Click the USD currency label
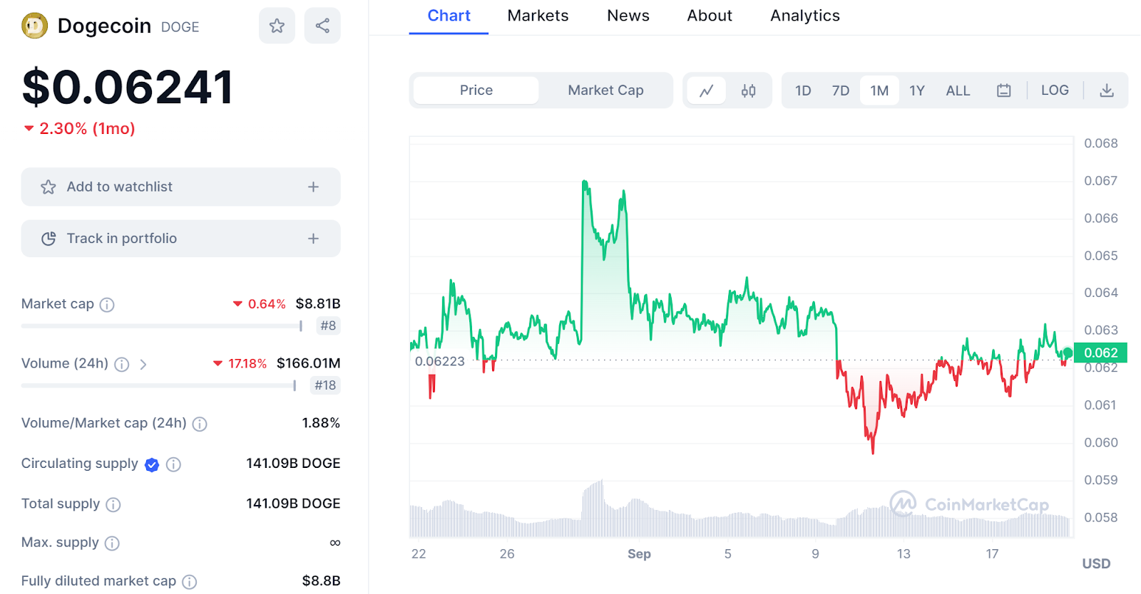This screenshot has height=594, width=1141. 1096,563
